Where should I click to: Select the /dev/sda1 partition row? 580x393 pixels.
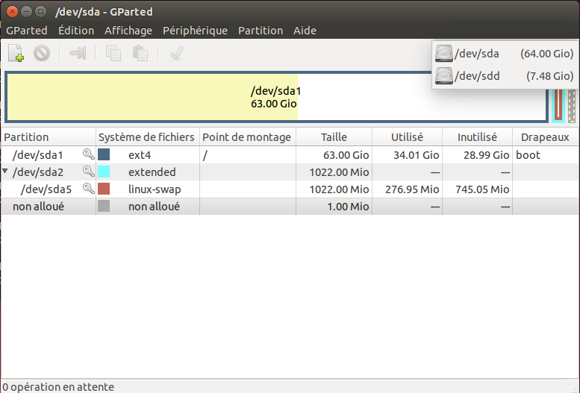pos(290,154)
